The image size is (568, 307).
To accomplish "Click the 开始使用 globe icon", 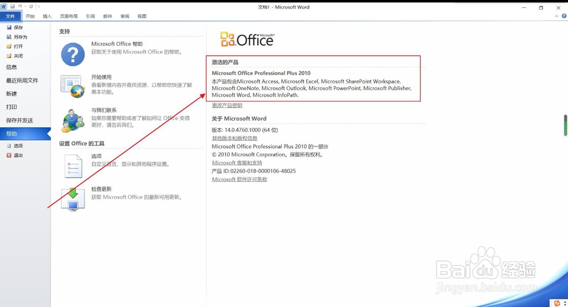I will point(73,86).
